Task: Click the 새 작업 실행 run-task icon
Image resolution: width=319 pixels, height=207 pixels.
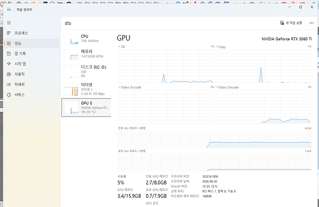Action: (282, 23)
